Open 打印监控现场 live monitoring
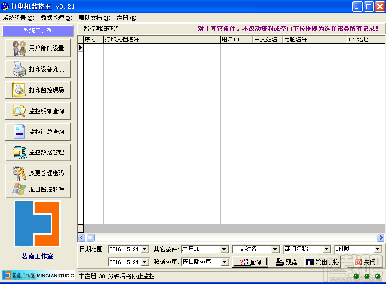 point(38,90)
